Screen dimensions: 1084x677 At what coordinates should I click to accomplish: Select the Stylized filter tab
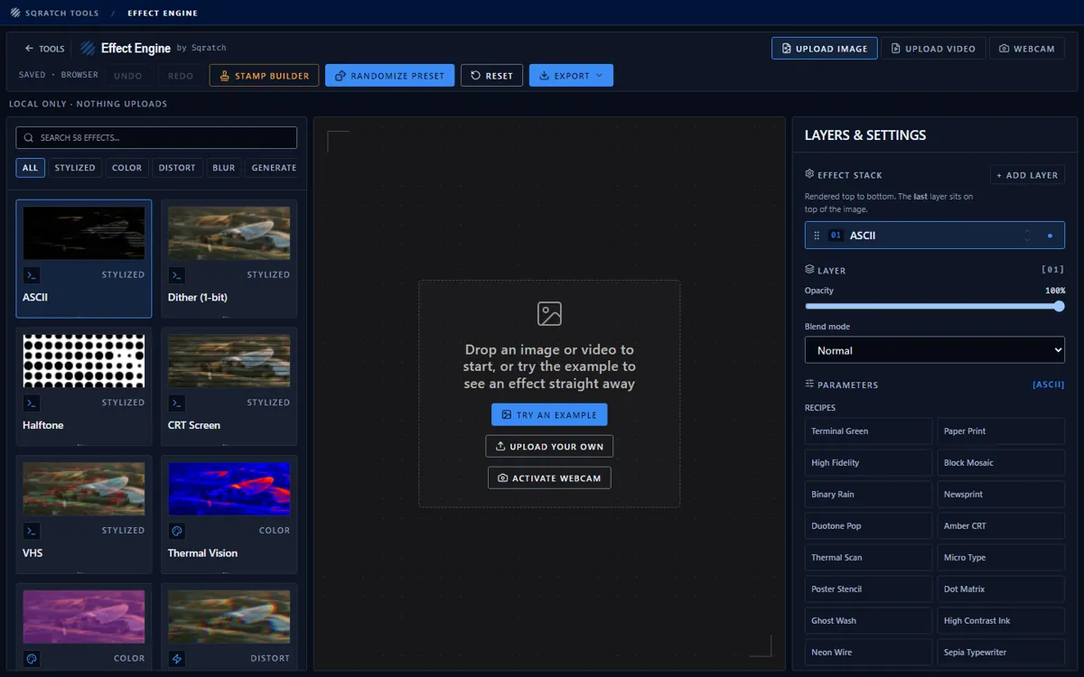[x=75, y=168]
